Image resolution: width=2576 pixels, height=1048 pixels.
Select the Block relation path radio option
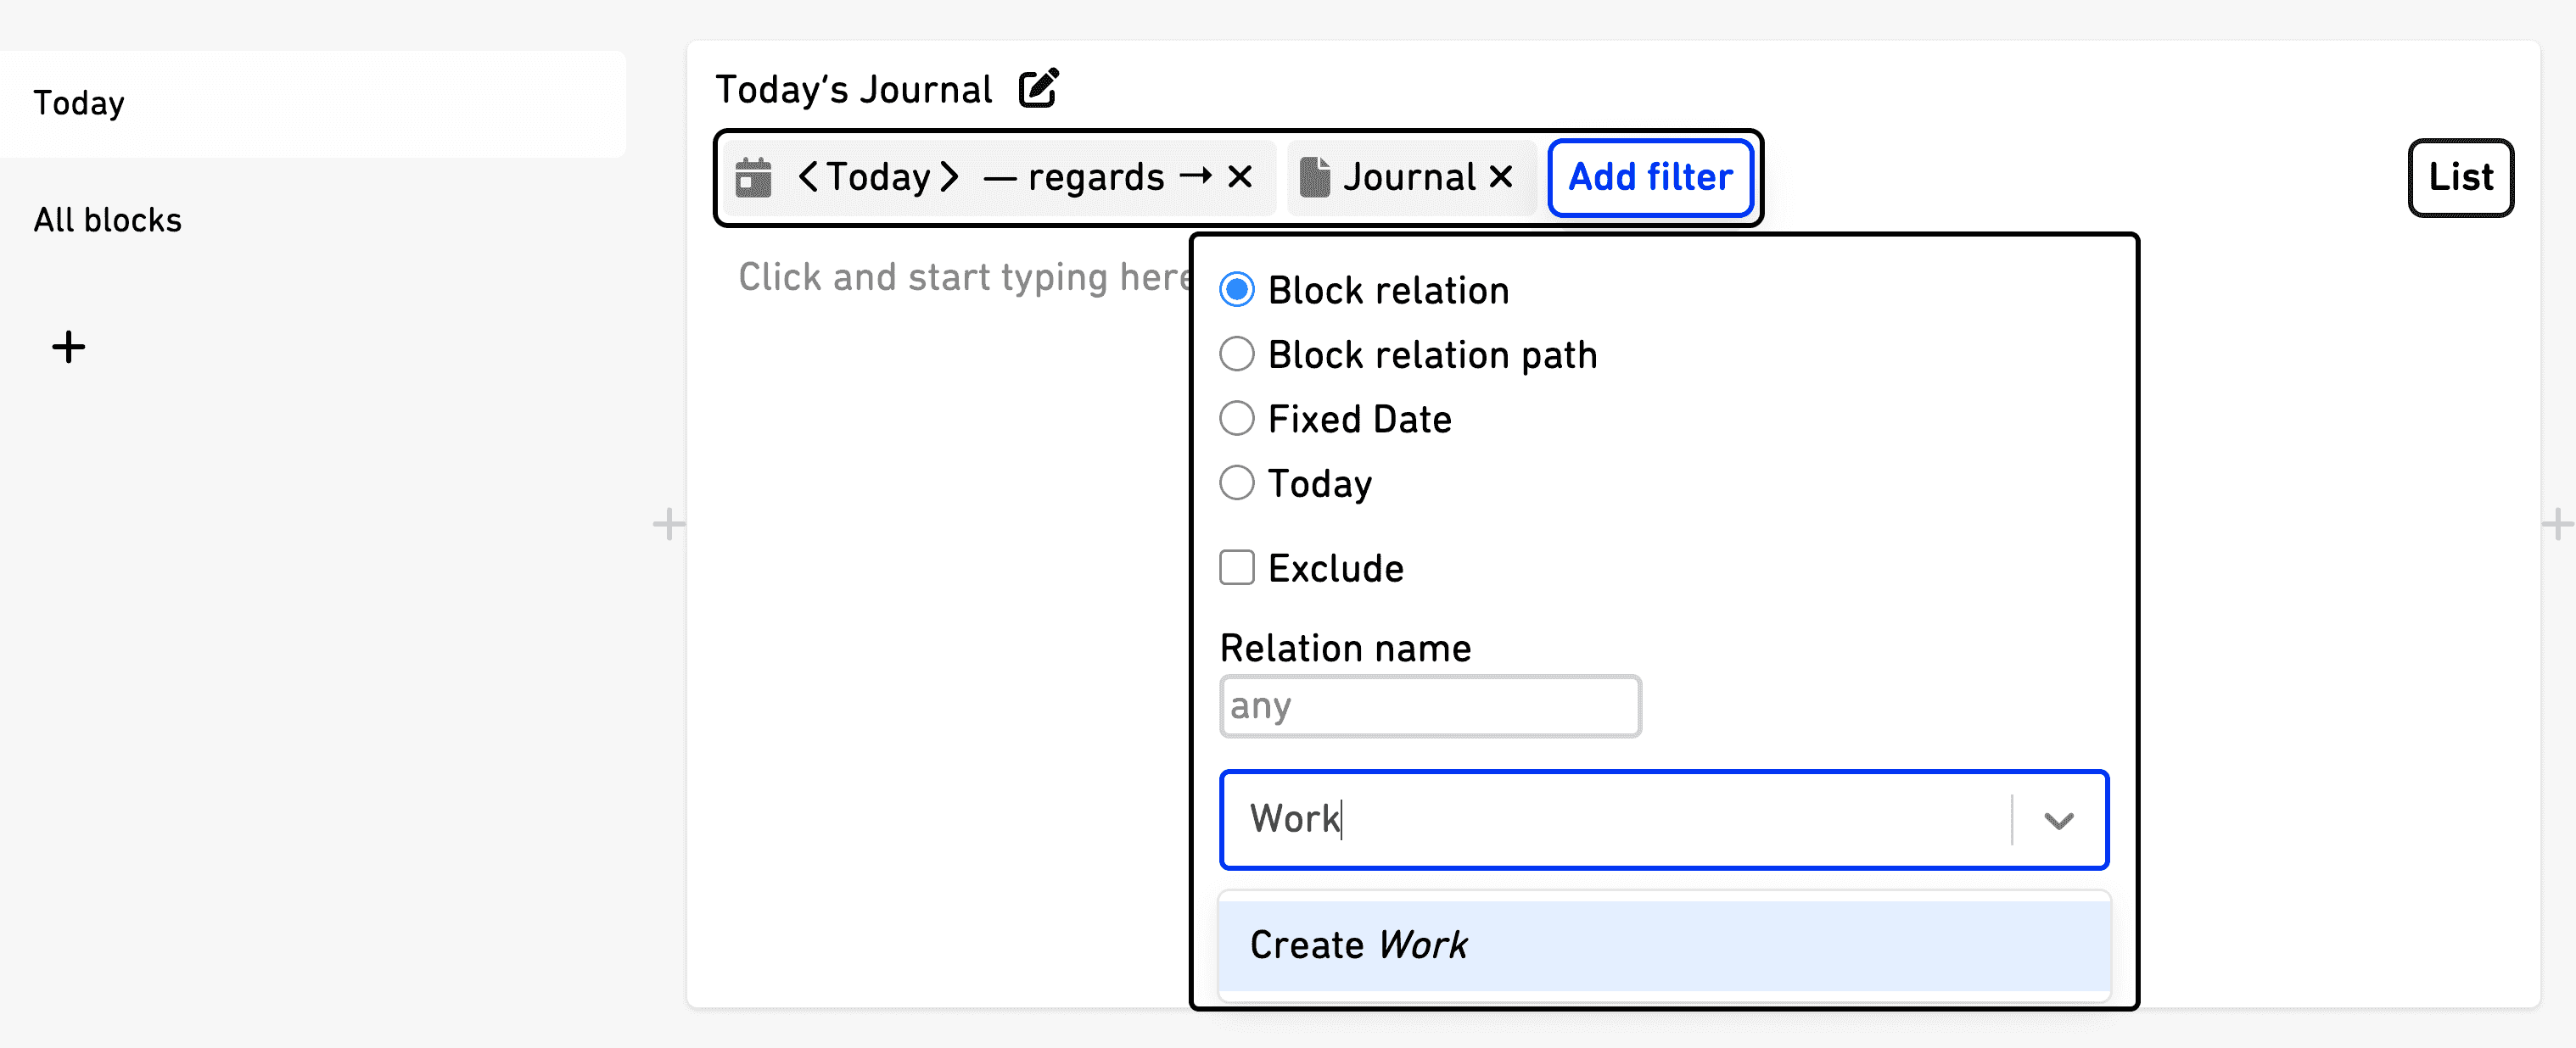pos(1237,354)
